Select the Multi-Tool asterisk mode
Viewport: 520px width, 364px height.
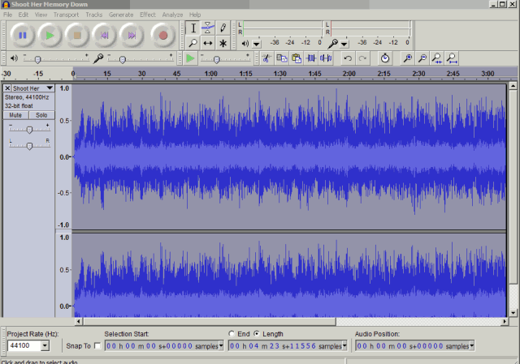pos(223,43)
